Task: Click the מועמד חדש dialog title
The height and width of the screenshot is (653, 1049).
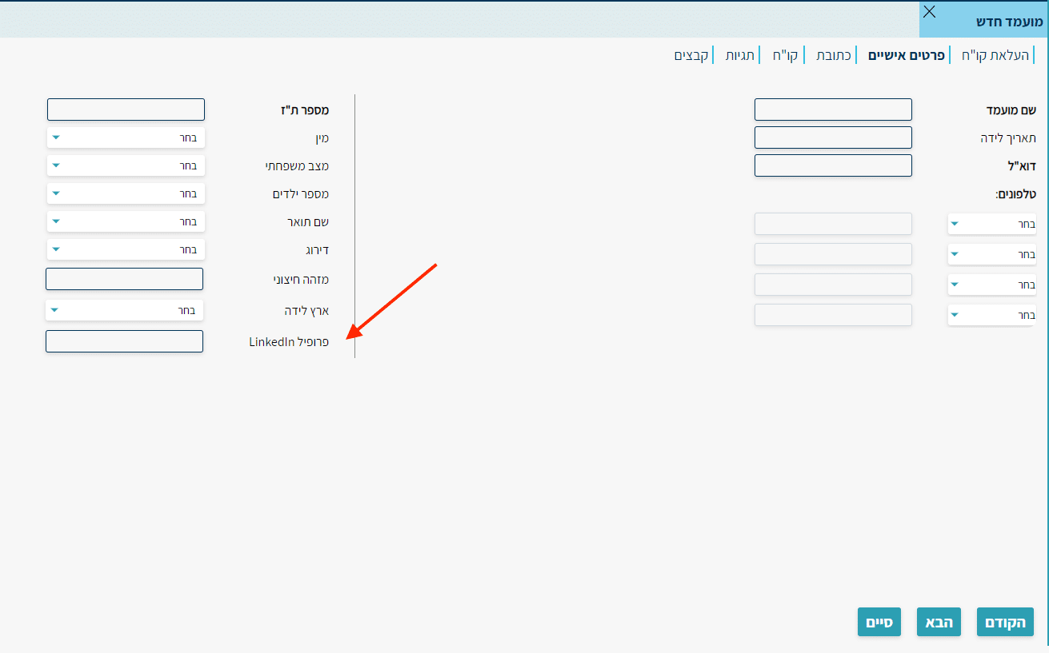Action: 1009,22
